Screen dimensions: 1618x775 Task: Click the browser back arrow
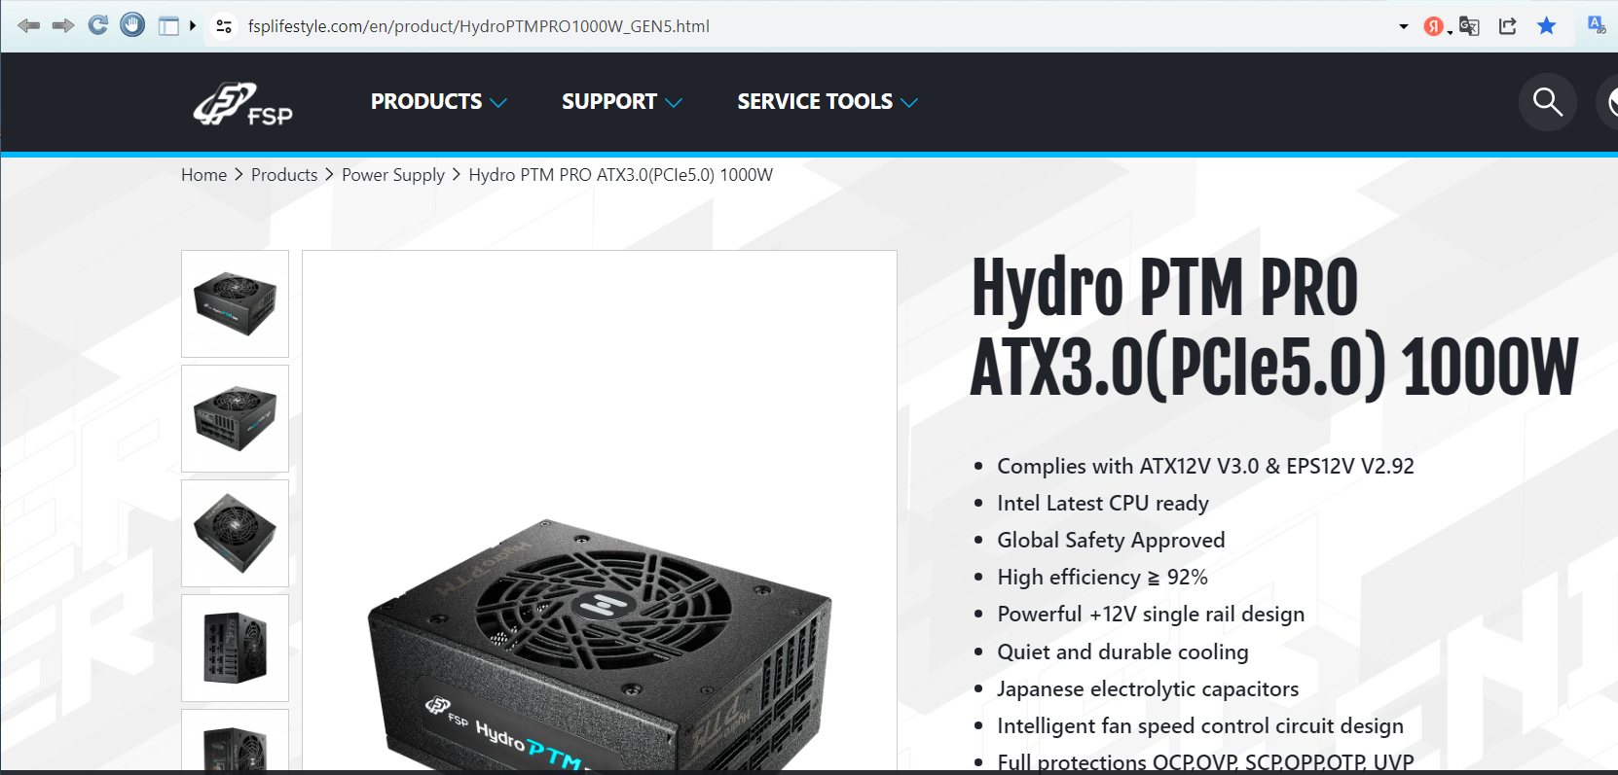29,25
